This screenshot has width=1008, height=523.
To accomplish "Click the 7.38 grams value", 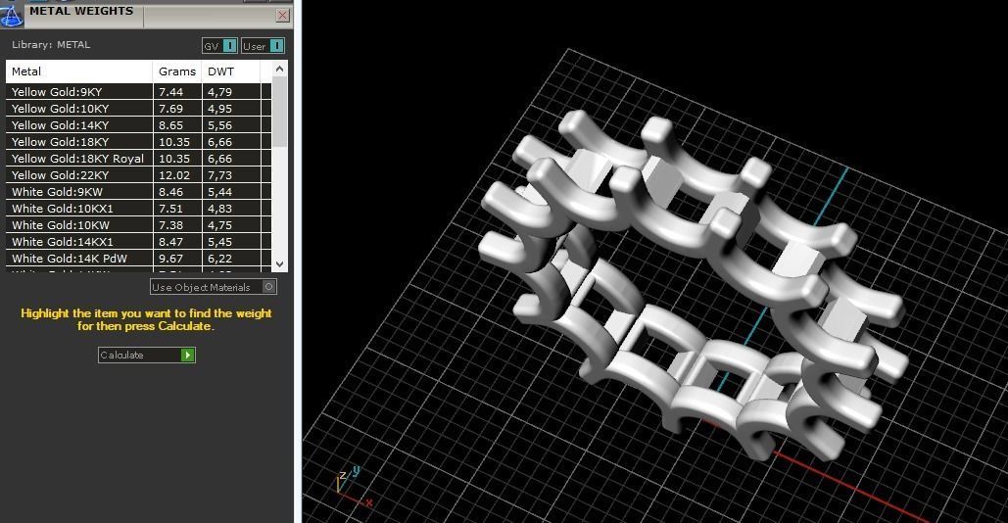I will point(171,225).
